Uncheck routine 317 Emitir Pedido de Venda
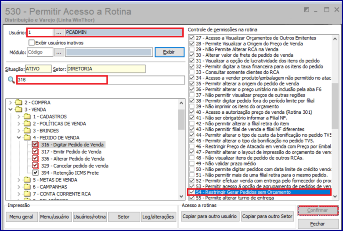343x231 pixels. pos(35,152)
